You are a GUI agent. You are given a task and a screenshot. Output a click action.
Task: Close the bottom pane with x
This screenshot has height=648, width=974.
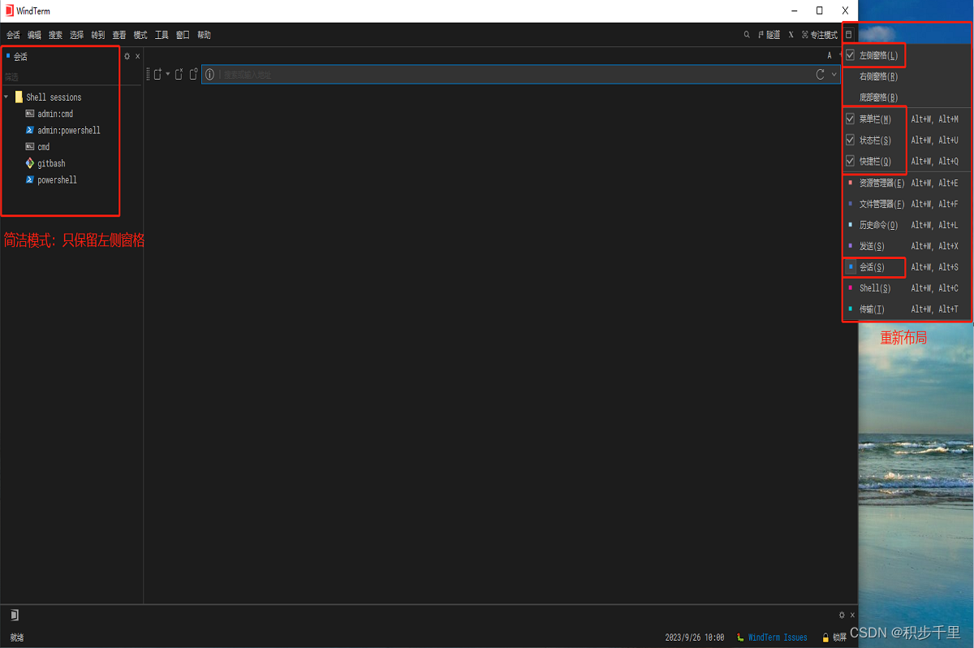852,616
